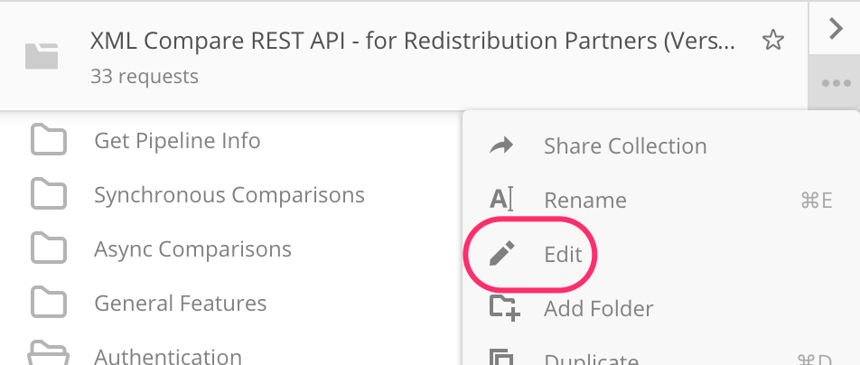Image resolution: width=860 pixels, height=365 pixels.
Task: Expand the Get Pipeline Info folder
Action: (x=177, y=141)
